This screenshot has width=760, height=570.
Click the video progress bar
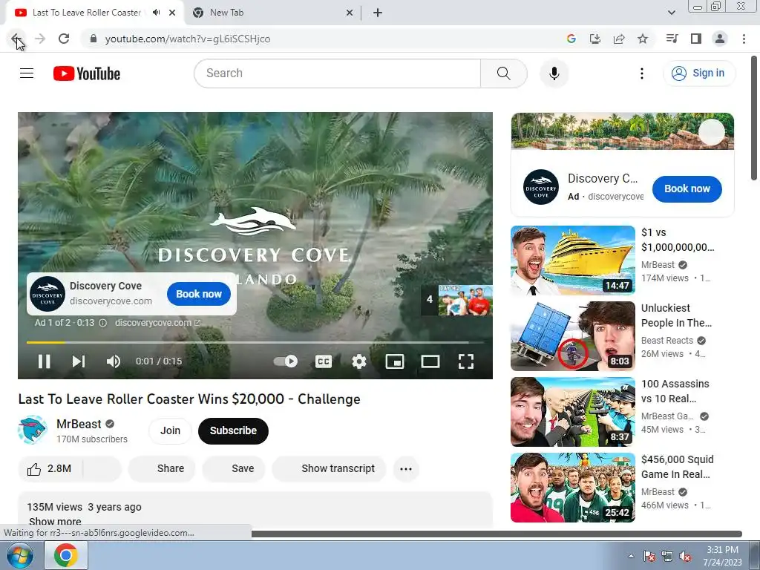tap(255, 342)
